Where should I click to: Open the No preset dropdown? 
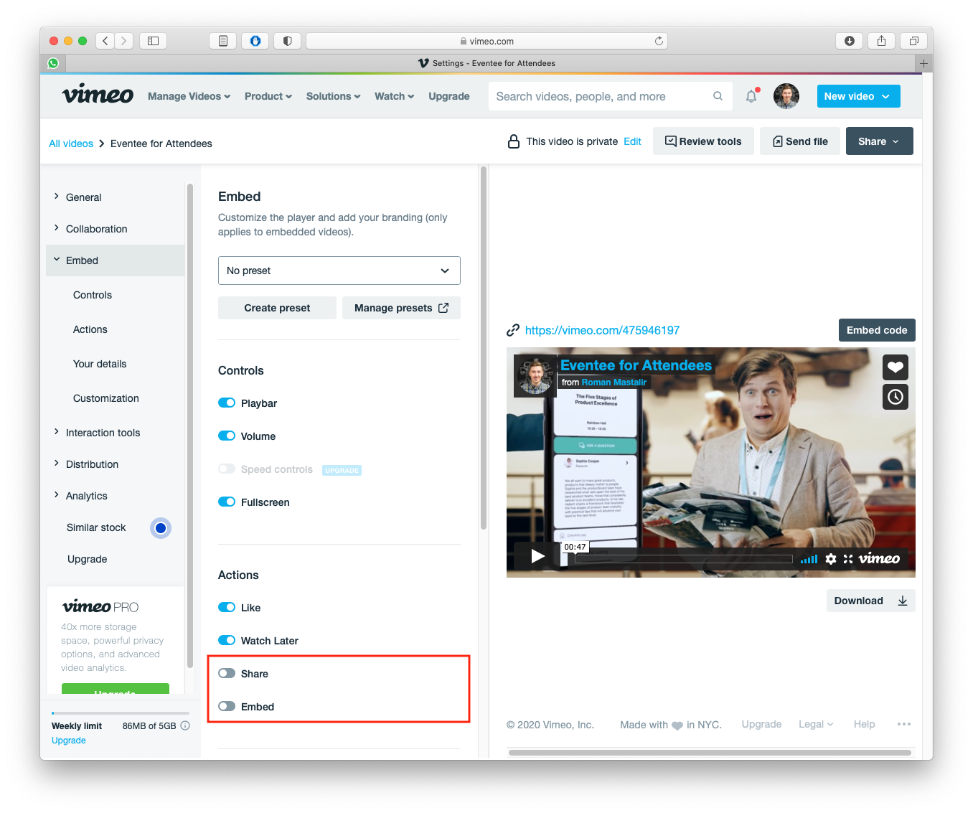(x=339, y=271)
